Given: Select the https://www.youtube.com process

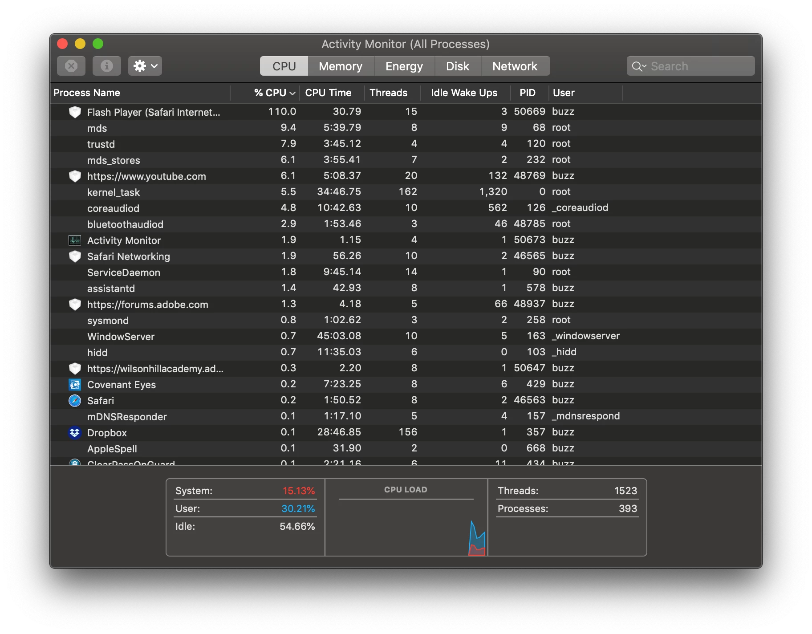Looking at the screenshot, I should (406, 176).
